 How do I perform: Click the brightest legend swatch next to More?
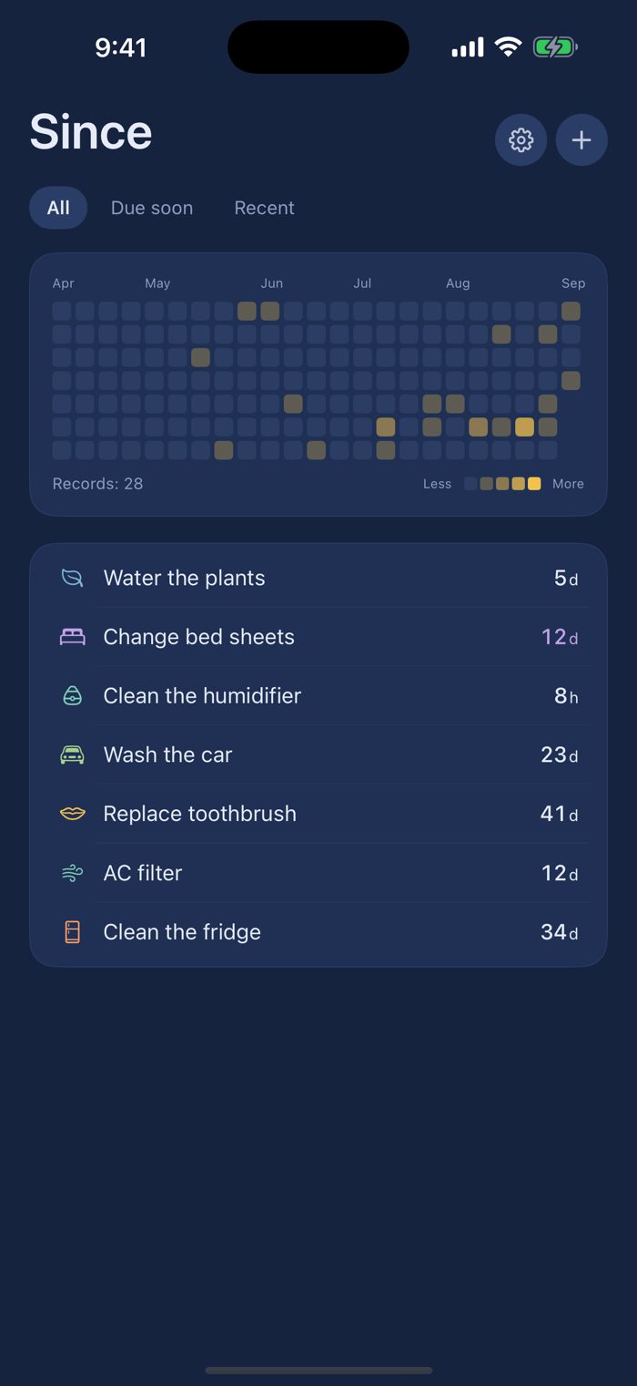coord(534,484)
